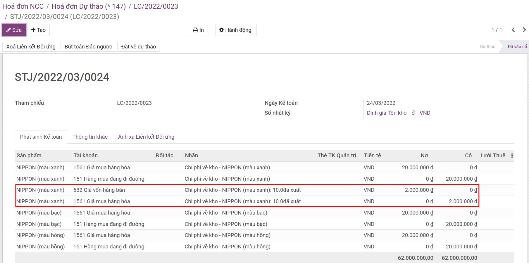Go to previous record arrow
The image size is (529, 263).
pos(513,30)
